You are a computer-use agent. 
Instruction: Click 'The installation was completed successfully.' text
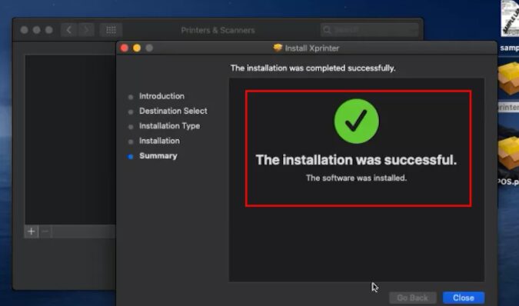[x=313, y=68]
